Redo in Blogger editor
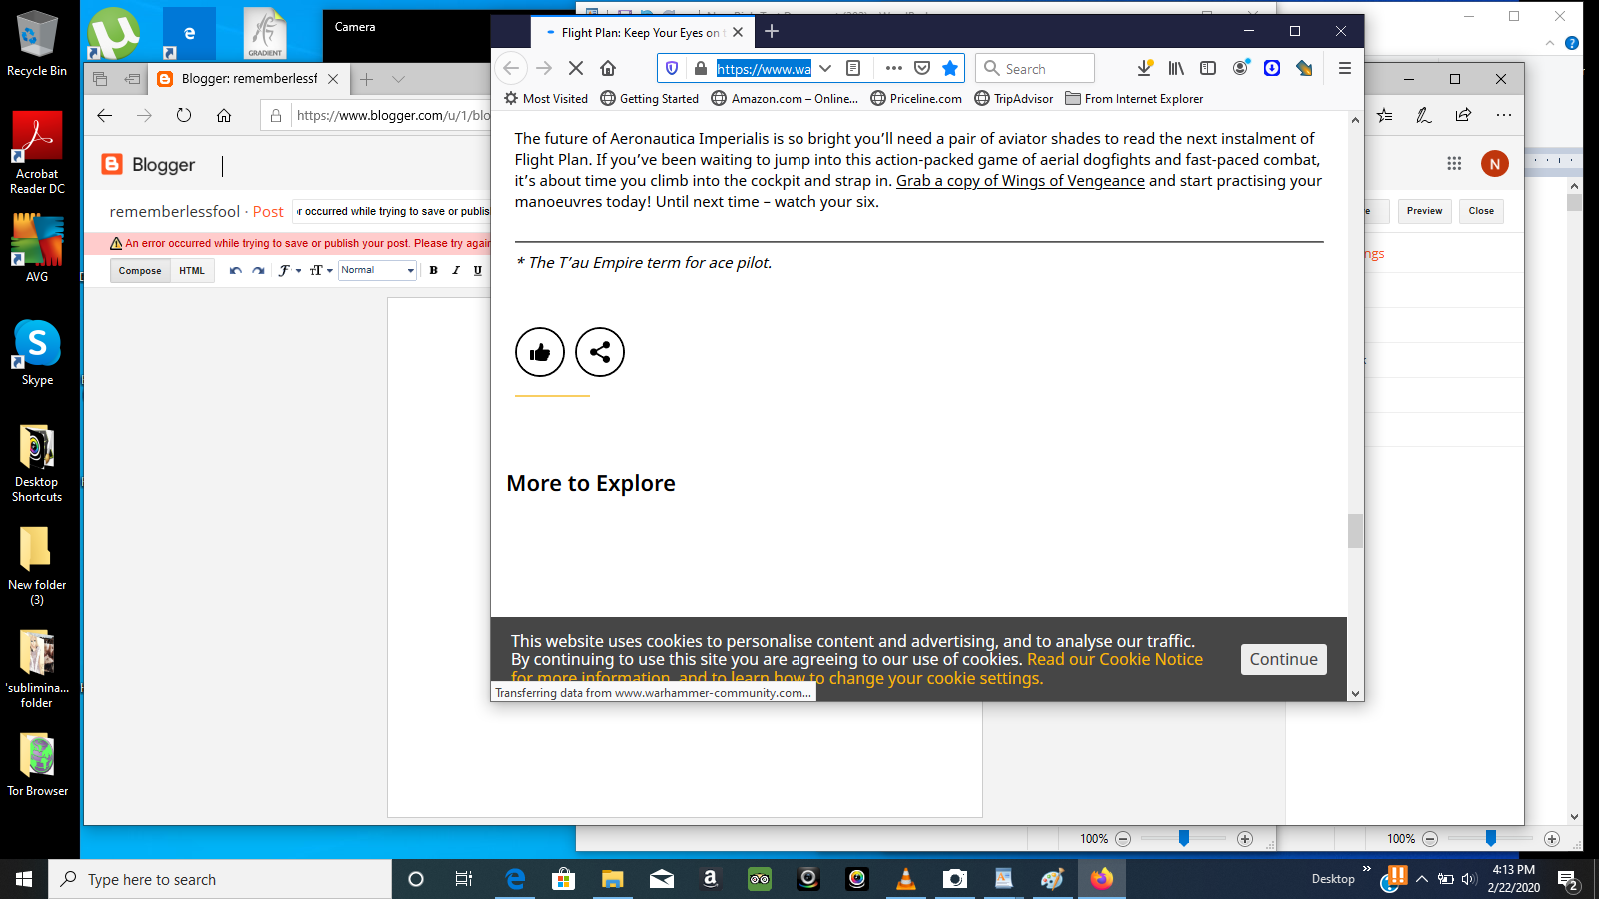The height and width of the screenshot is (899, 1599). pyautogui.click(x=258, y=270)
